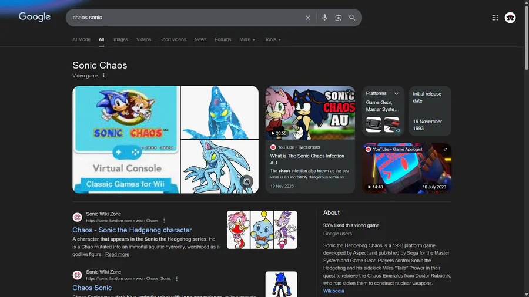
Task: Open What is The Sonic Chaos Infection AU
Action: click(307, 159)
